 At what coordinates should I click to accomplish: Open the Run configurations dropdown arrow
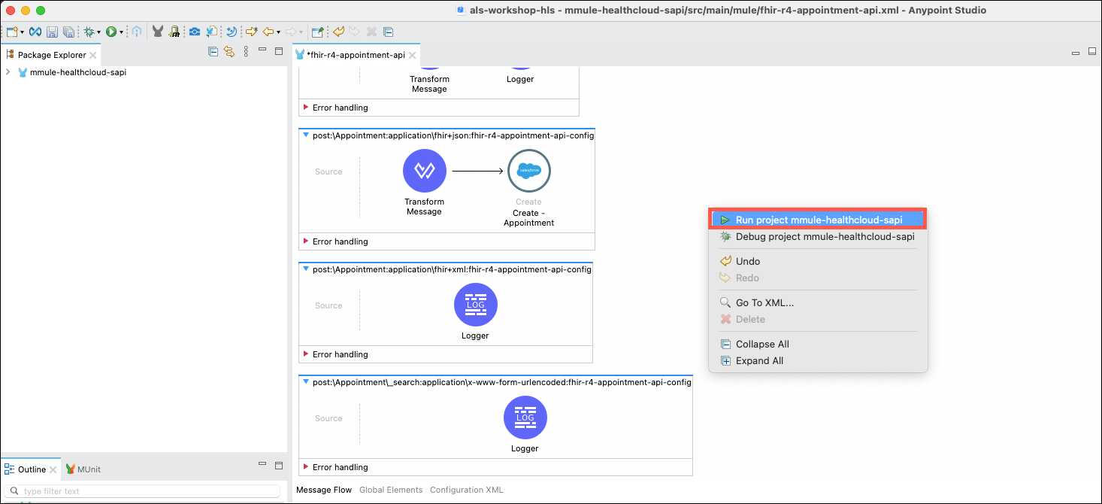(x=121, y=32)
